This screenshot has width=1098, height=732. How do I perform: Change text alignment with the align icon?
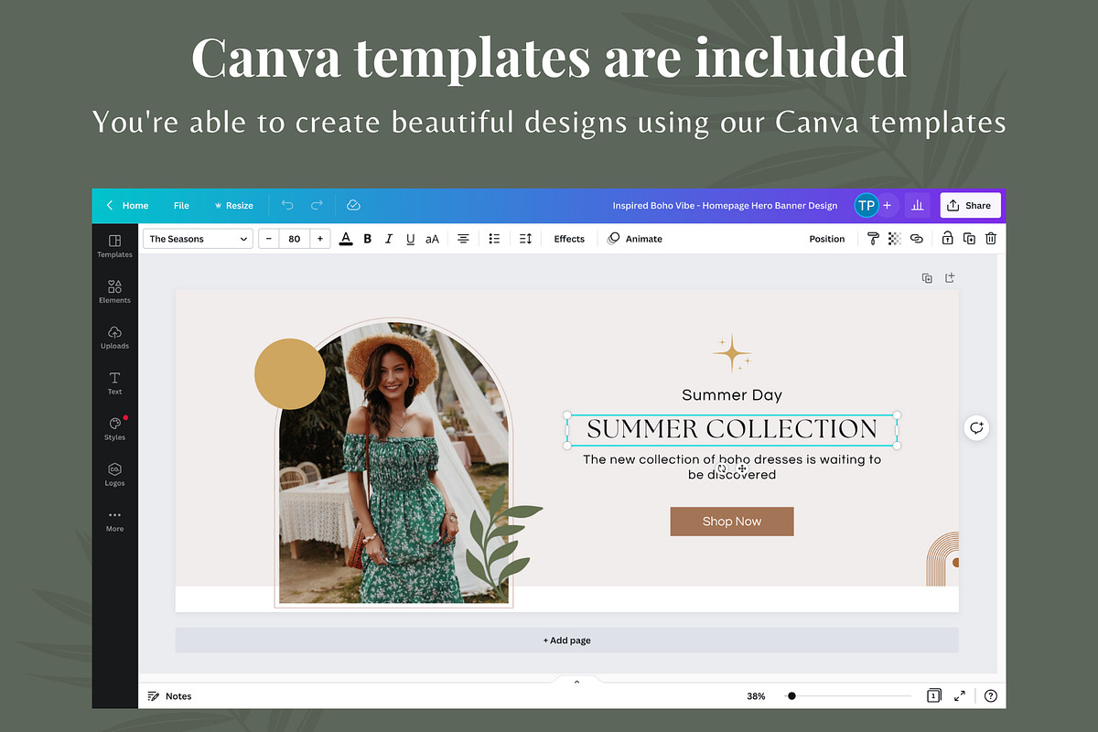click(464, 239)
